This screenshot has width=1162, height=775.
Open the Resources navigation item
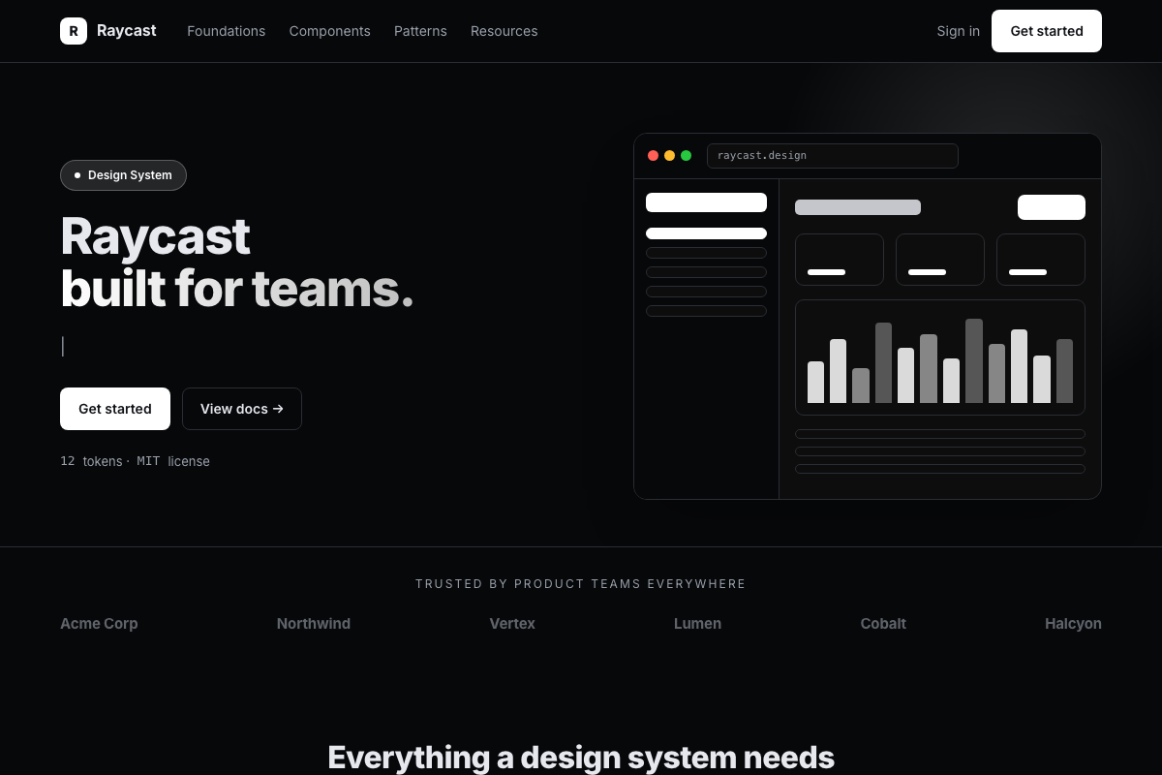(504, 31)
